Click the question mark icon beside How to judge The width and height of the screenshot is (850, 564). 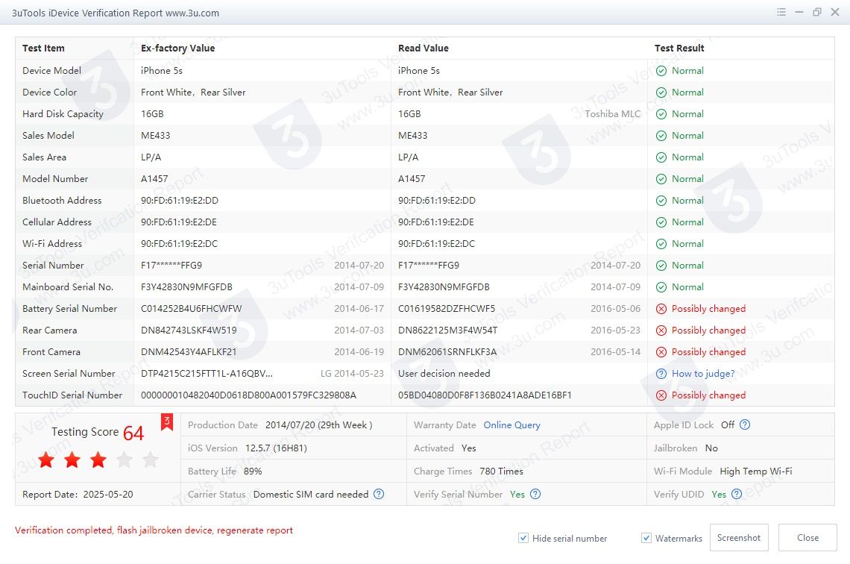pyautogui.click(x=661, y=374)
